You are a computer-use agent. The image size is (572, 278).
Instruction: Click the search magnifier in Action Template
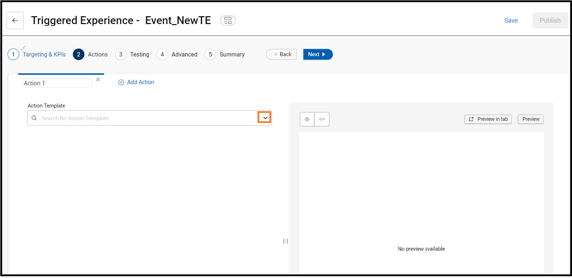pos(34,118)
